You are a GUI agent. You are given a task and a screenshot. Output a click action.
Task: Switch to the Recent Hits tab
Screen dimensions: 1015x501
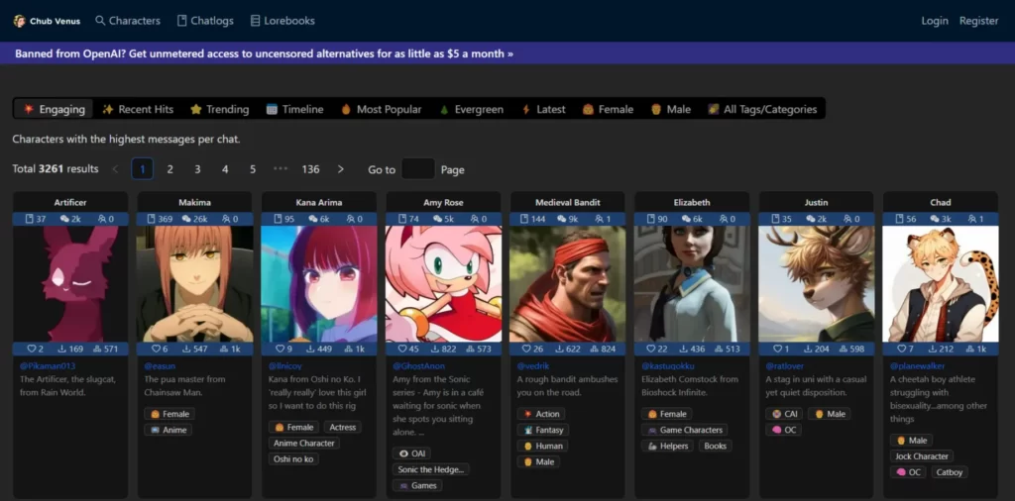tap(138, 109)
